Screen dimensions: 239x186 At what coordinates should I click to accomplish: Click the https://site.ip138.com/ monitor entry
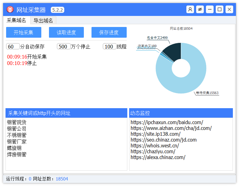tap(155, 134)
